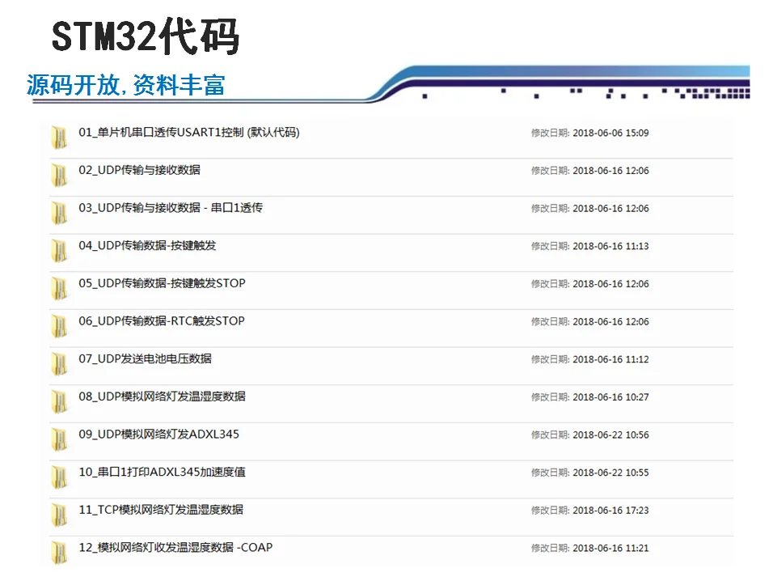Open folder name 03_UDP传输与接收数据 - 串口1透传
The height and width of the screenshot is (581, 773).
171,208
